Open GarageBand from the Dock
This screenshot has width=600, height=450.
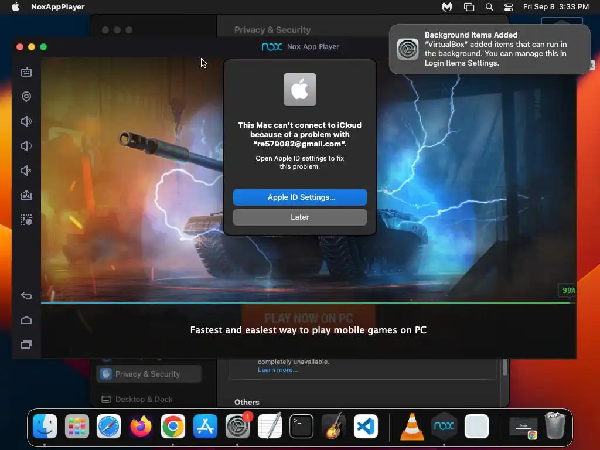coord(333,426)
